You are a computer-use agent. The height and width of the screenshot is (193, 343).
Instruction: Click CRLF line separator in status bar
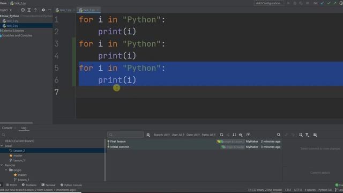[288, 190]
